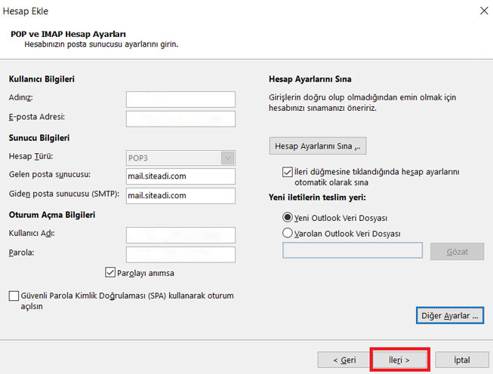Click the existing data file path field
The height and width of the screenshot is (374, 493).
coord(352,251)
